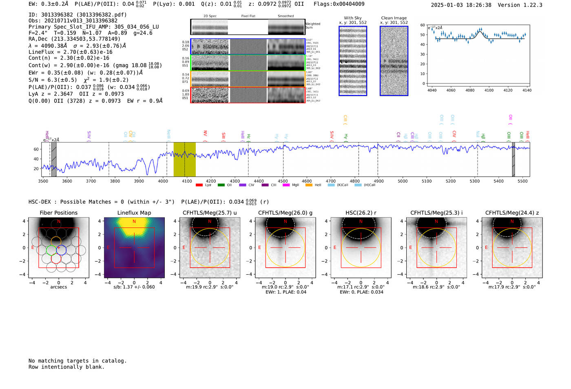Click the No matching targets in catalog text
Viewport: 571px width, 389px height.
click(77, 361)
